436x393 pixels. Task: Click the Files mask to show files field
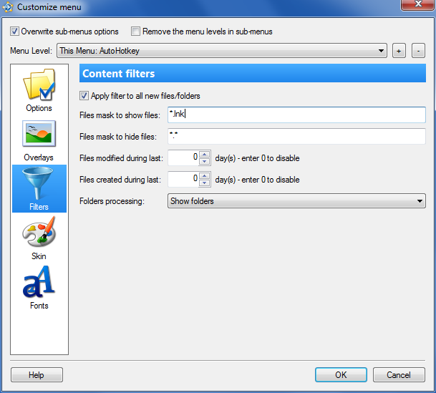pyautogui.click(x=295, y=115)
